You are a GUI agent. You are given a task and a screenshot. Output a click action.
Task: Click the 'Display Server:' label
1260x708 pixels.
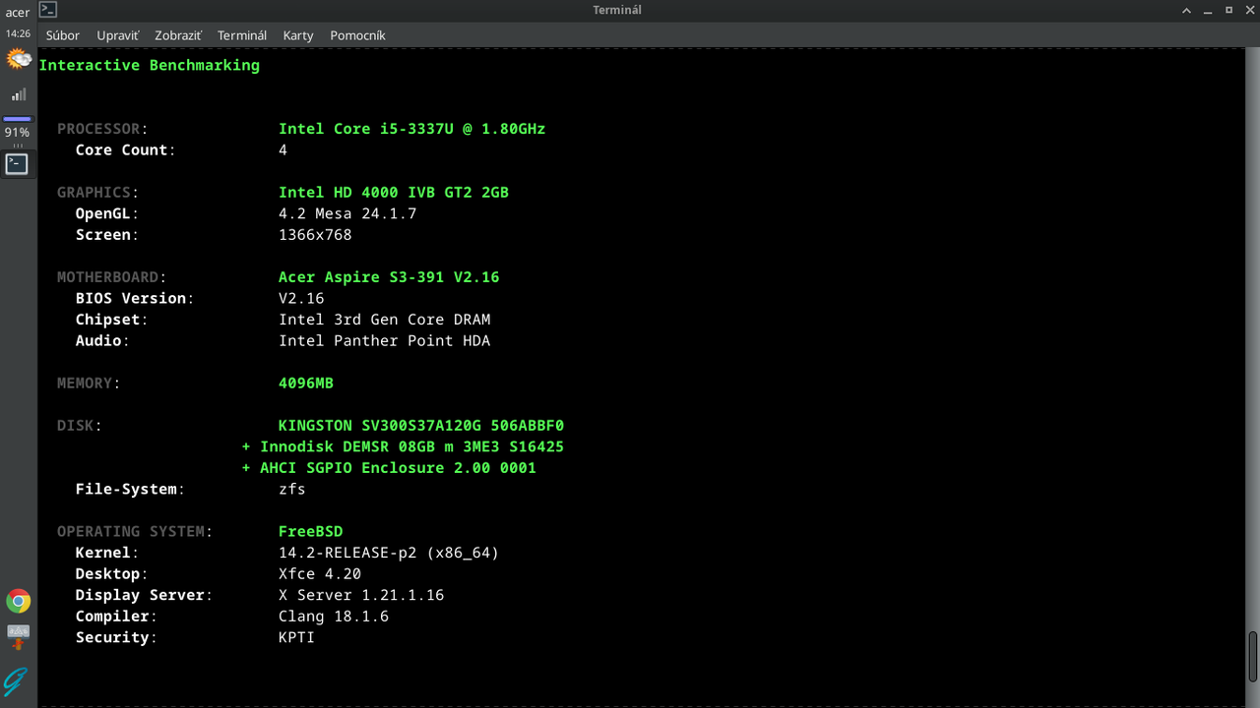pos(145,595)
